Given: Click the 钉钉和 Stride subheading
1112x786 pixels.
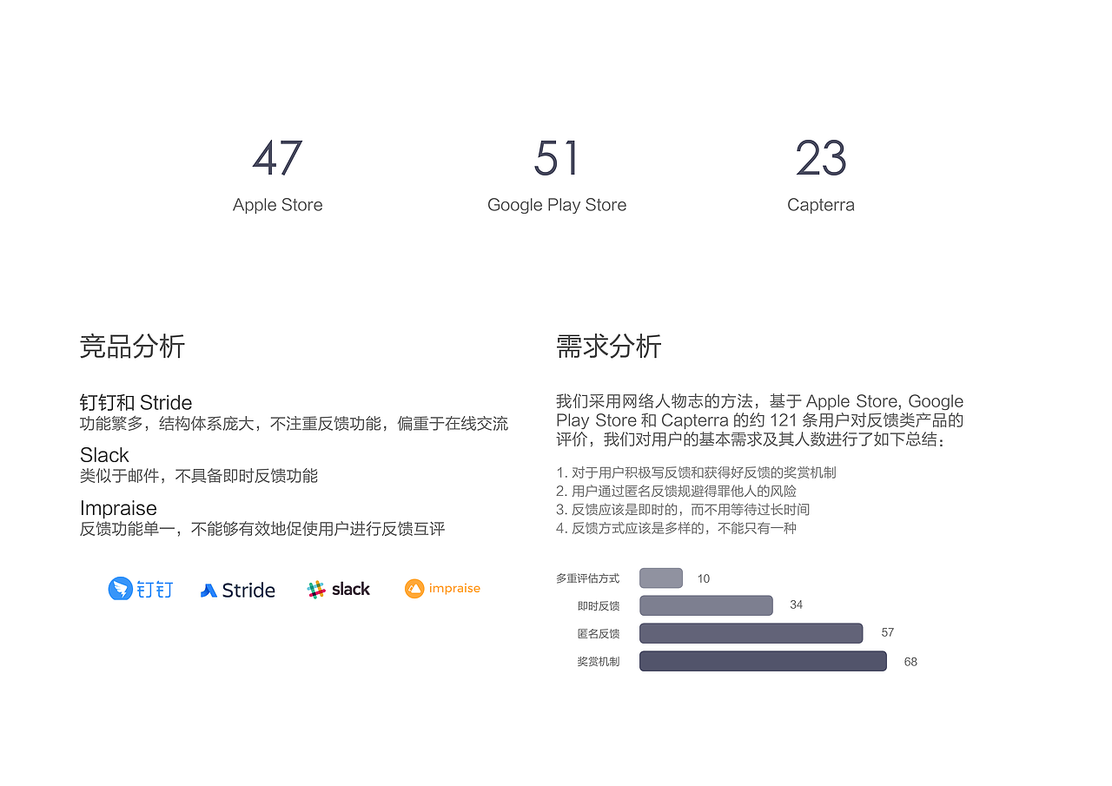Looking at the screenshot, I should [136, 402].
